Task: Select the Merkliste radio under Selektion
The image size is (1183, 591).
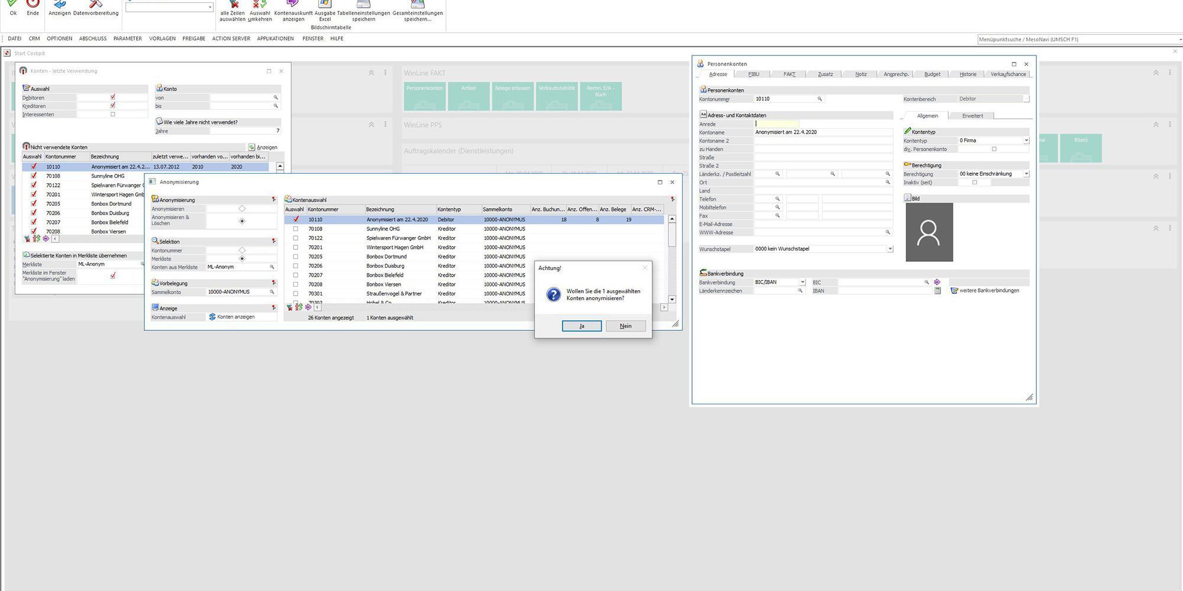Action: point(242,259)
